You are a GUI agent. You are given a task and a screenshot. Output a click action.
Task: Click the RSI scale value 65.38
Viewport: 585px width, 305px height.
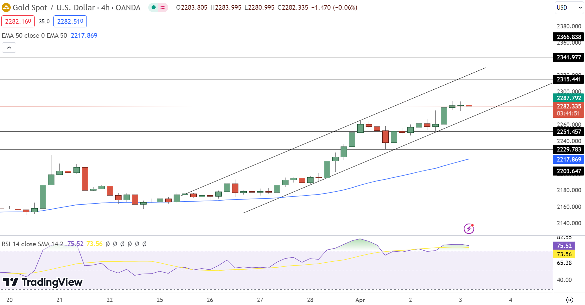pos(564,263)
